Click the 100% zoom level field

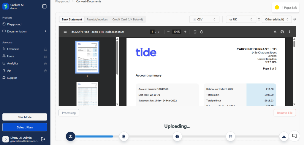[177, 32]
